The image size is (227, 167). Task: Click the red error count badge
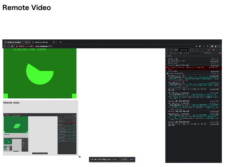(208, 50)
